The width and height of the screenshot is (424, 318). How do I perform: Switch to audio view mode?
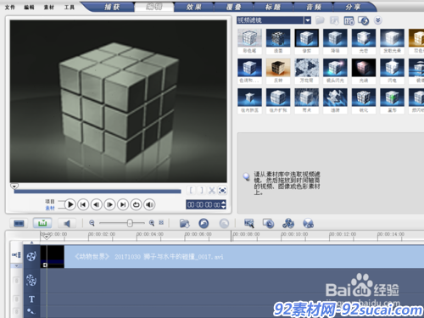click(x=67, y=223)
